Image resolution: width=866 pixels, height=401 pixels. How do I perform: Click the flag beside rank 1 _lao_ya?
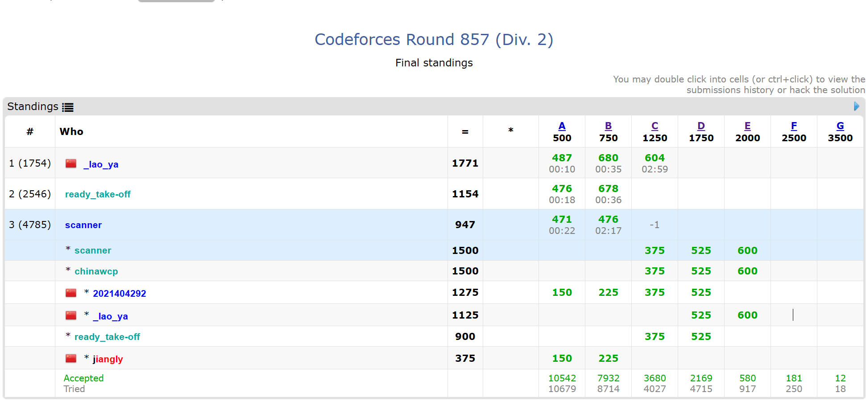(x=71, y=164)
